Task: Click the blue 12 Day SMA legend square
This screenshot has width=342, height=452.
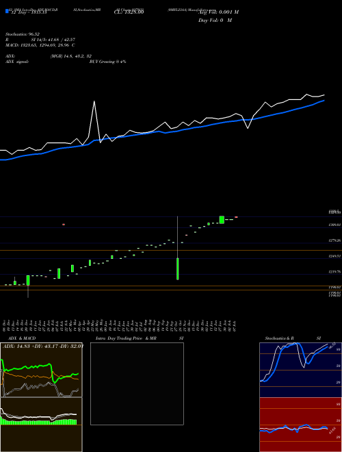Action: [x=7, y=12]
